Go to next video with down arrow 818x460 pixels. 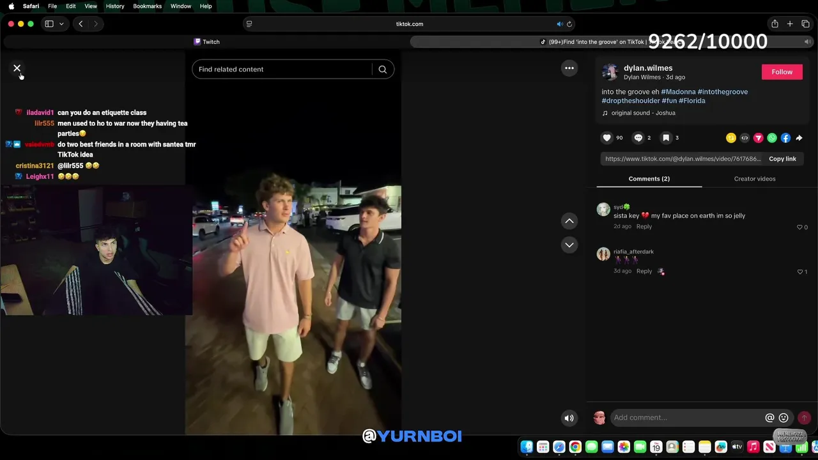click(569, 245)
